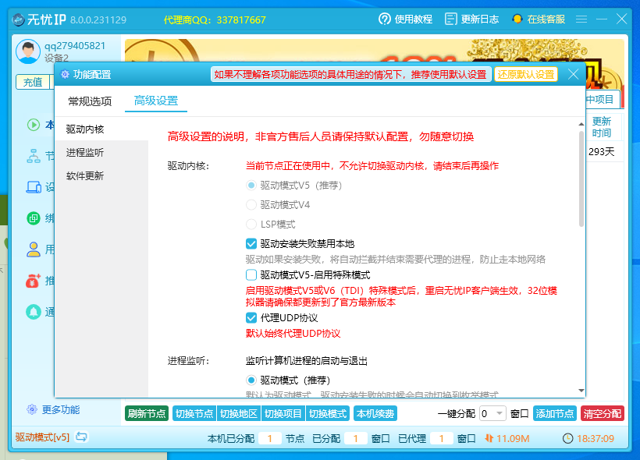
Task: Switch to 常规选项 tab
Action: click(90, 101)
